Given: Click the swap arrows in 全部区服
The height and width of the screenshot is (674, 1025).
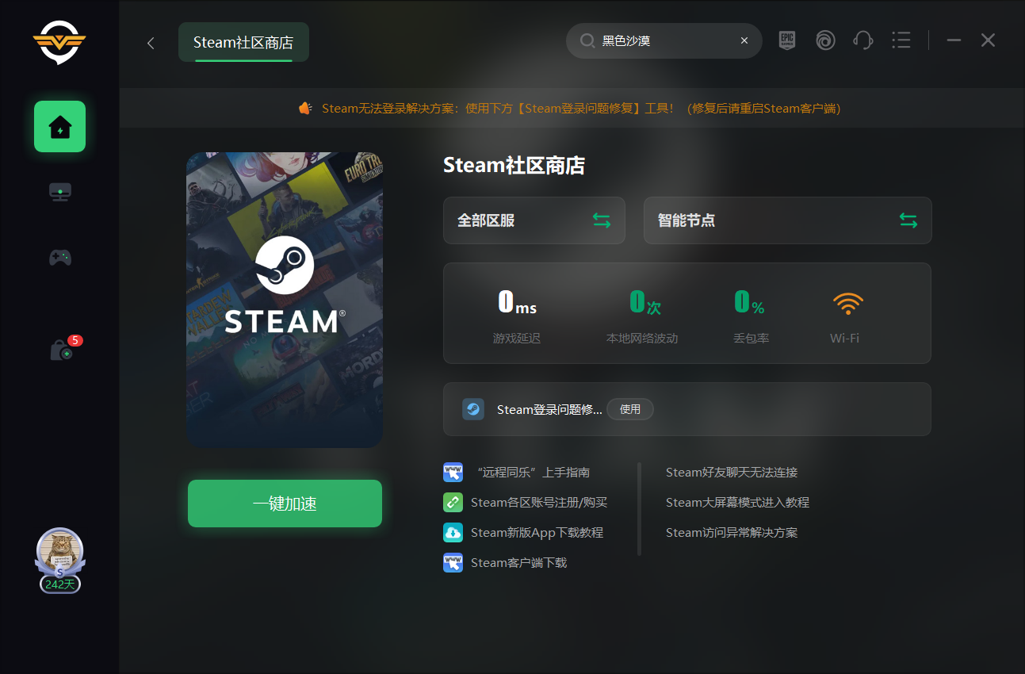Looking at the screenshot, I should (602, 220).
